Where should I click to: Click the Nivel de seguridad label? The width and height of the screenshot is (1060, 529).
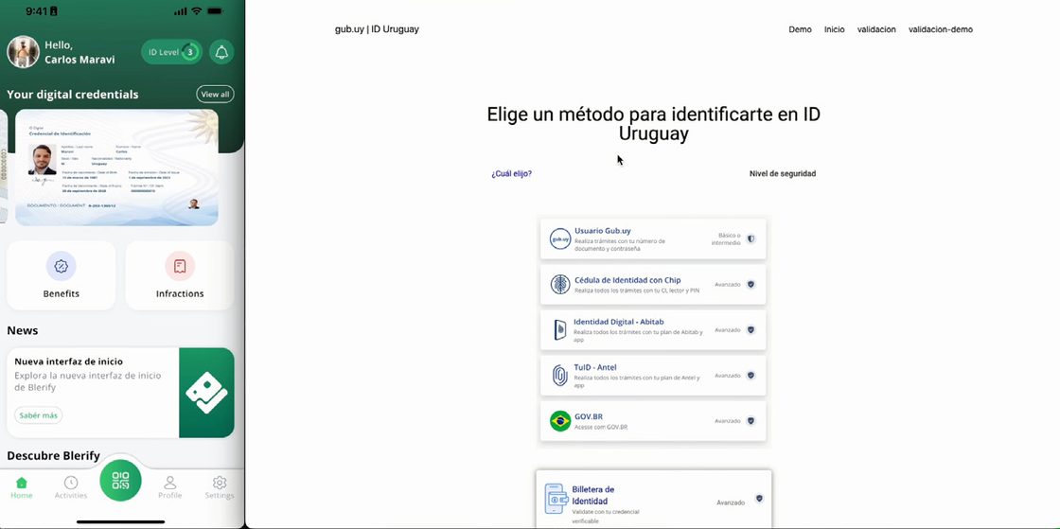click(782, 173)
